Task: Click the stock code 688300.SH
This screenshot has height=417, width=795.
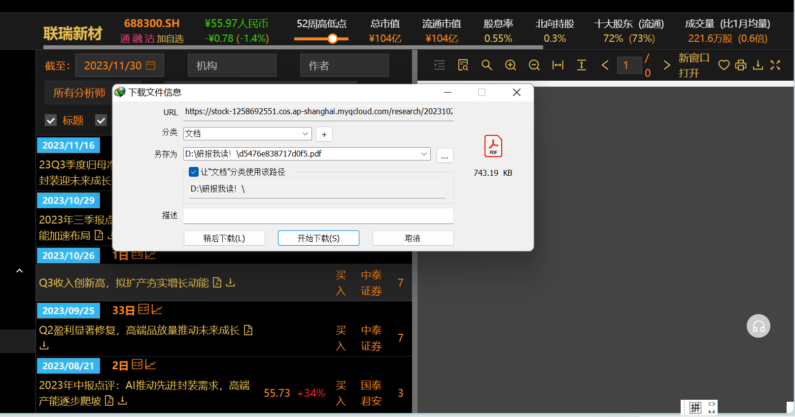Action: tap(152, 23)
